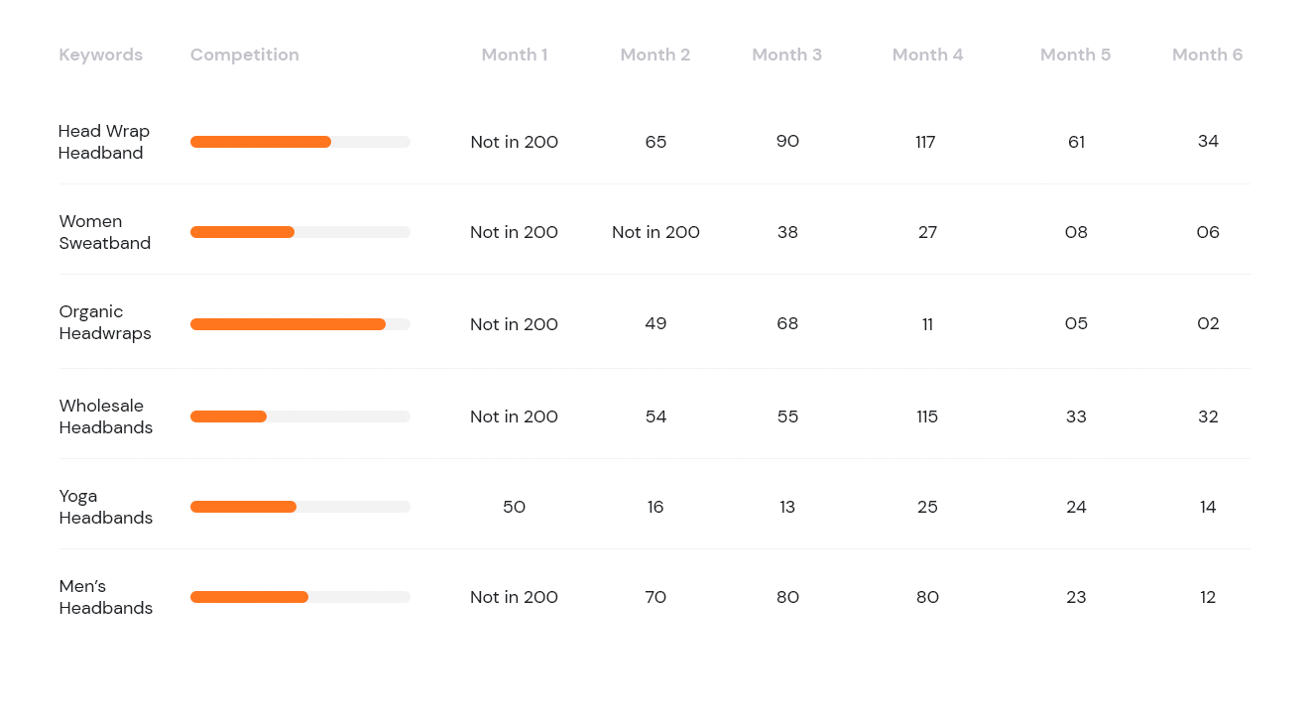Select Men's Headbands Month 5 value 23
This screenshot has height=713, width=1310.
(x=1076, y=597)
